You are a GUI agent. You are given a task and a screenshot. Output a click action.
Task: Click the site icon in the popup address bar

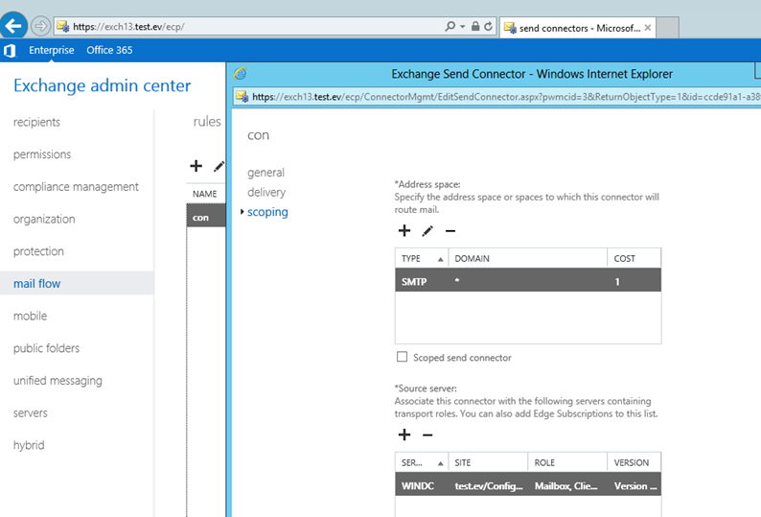coord(242,96)
